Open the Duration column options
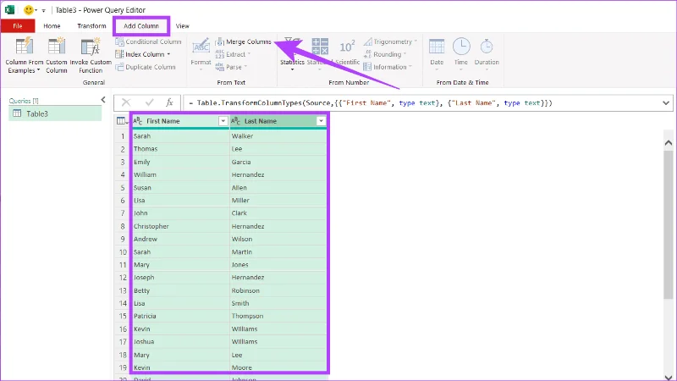The width and height of the screenshot is (677, 381). pos(487,55)
